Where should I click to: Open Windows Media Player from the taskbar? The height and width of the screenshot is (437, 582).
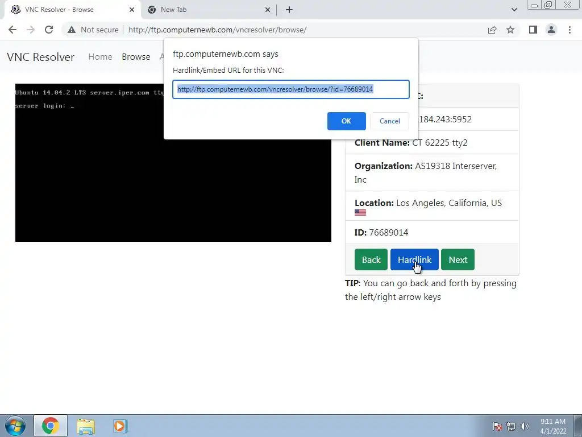[x=120, y=426]
